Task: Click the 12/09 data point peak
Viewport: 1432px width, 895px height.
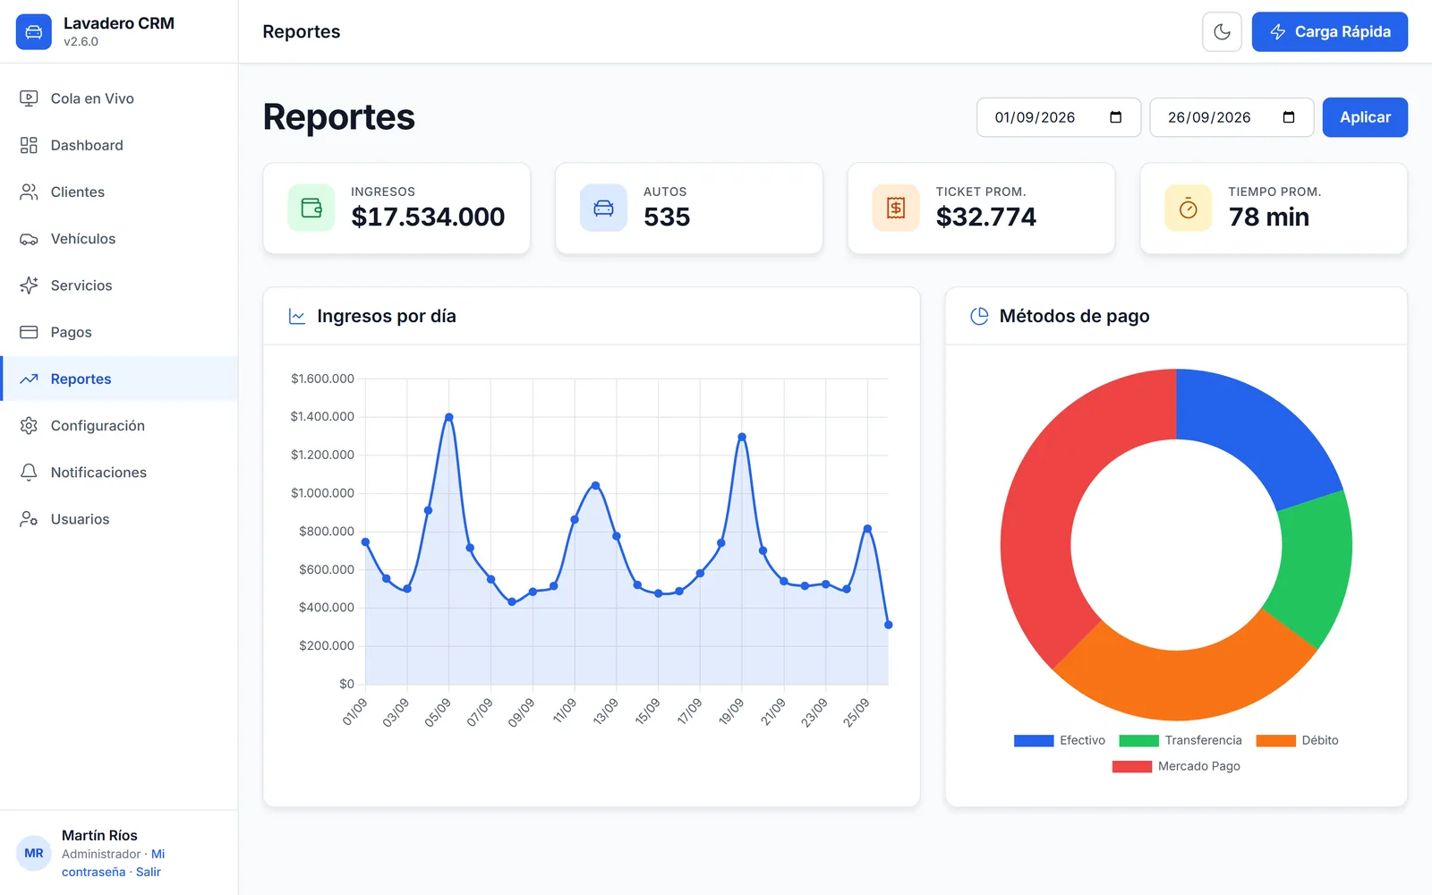Action: tap(595, 486)
